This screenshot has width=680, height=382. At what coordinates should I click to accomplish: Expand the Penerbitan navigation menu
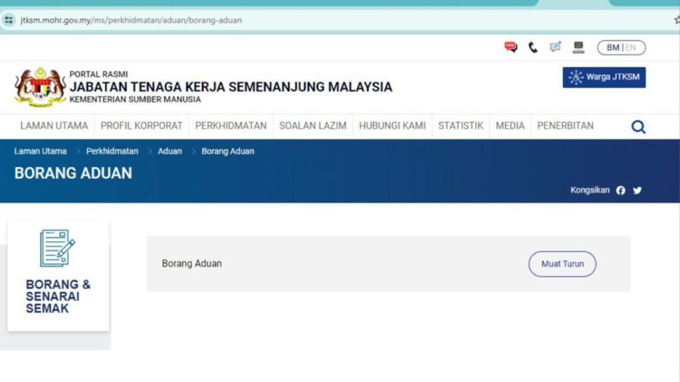click(565, 125)
